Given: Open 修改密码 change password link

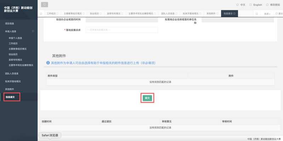Looking at the screenshot, I should tap(275, 5).
